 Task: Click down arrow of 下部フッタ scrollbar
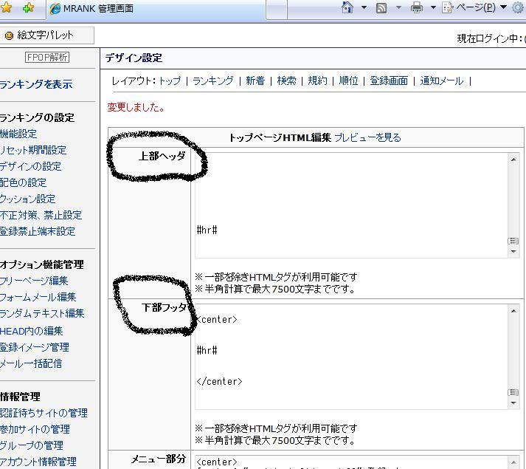click(x=513, y=403)
